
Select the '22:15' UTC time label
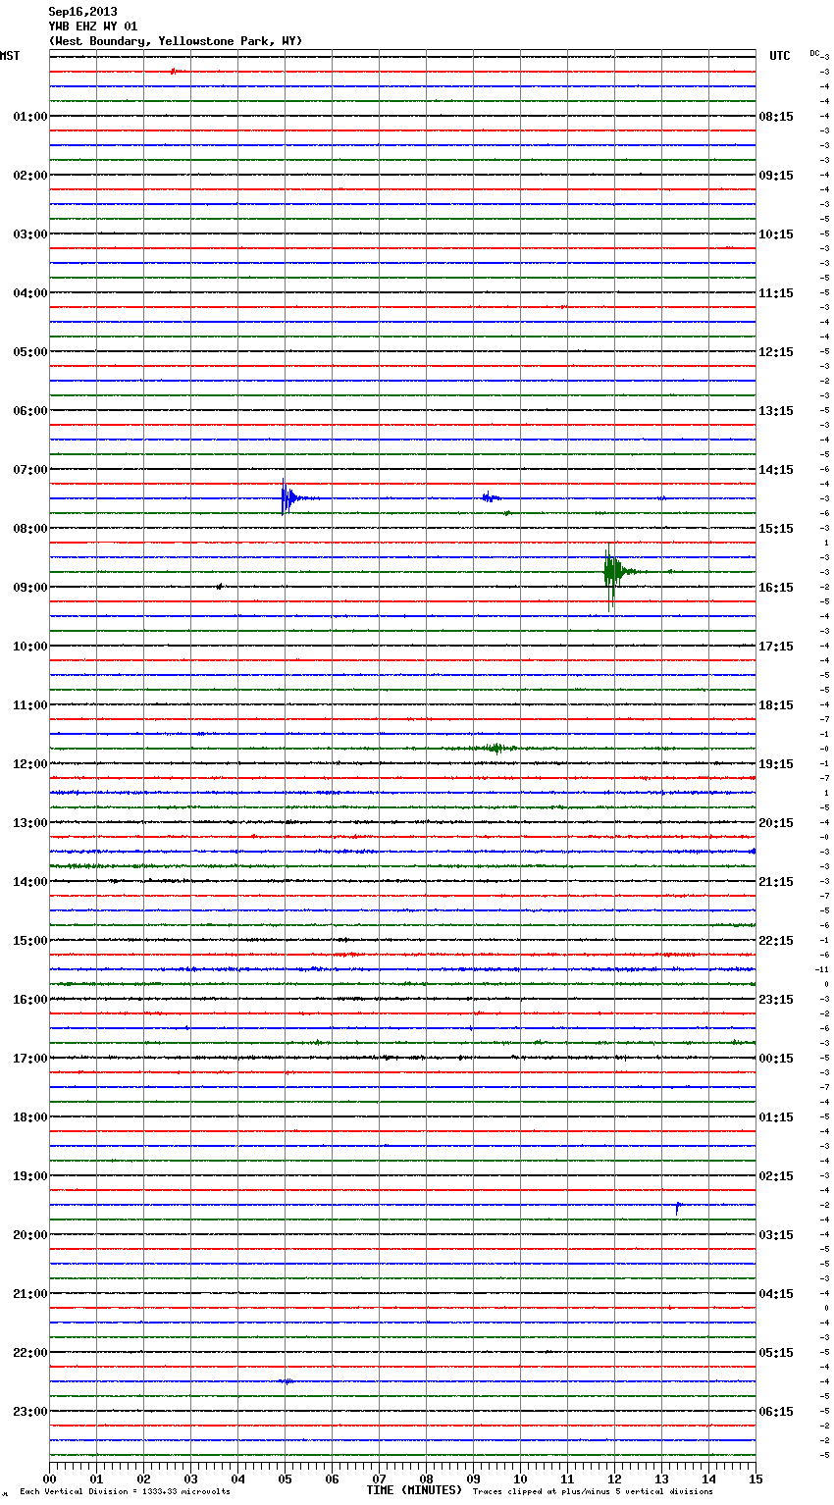[x=776, y=941]
